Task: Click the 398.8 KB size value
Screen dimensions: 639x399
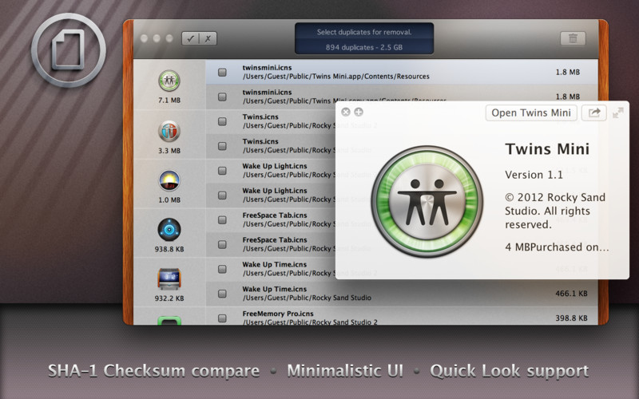Action: point(571,318)
